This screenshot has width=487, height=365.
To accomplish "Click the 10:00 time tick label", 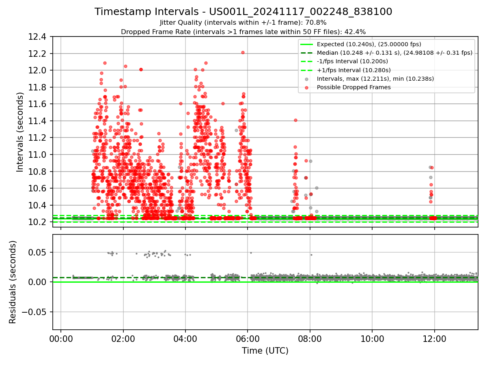I will tap(373, 339).
